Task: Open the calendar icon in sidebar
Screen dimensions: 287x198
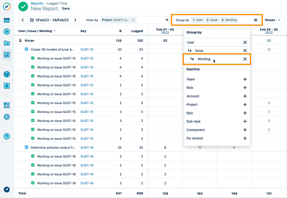Action: 7,20
